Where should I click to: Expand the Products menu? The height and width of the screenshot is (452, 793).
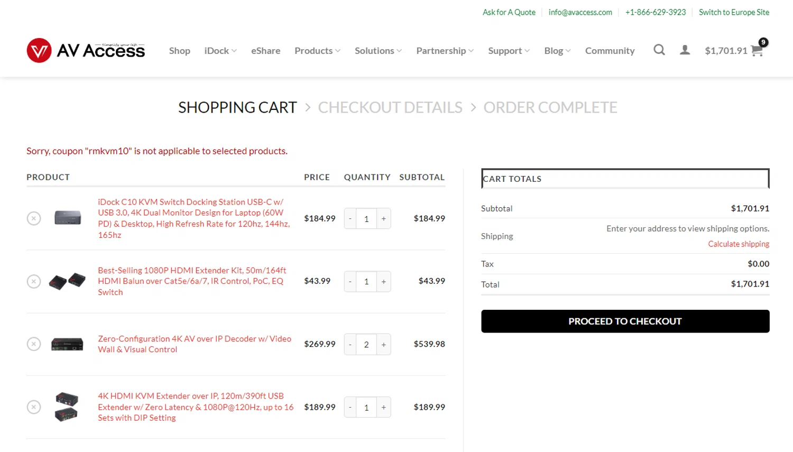coord(317,51)
